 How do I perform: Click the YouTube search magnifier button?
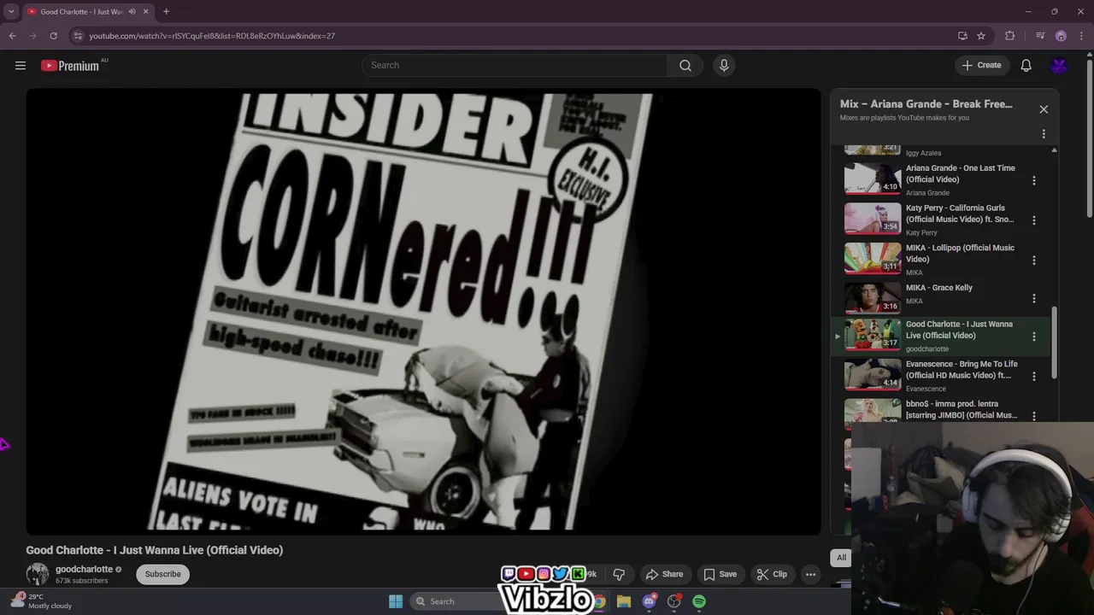[x=685, y=65]
